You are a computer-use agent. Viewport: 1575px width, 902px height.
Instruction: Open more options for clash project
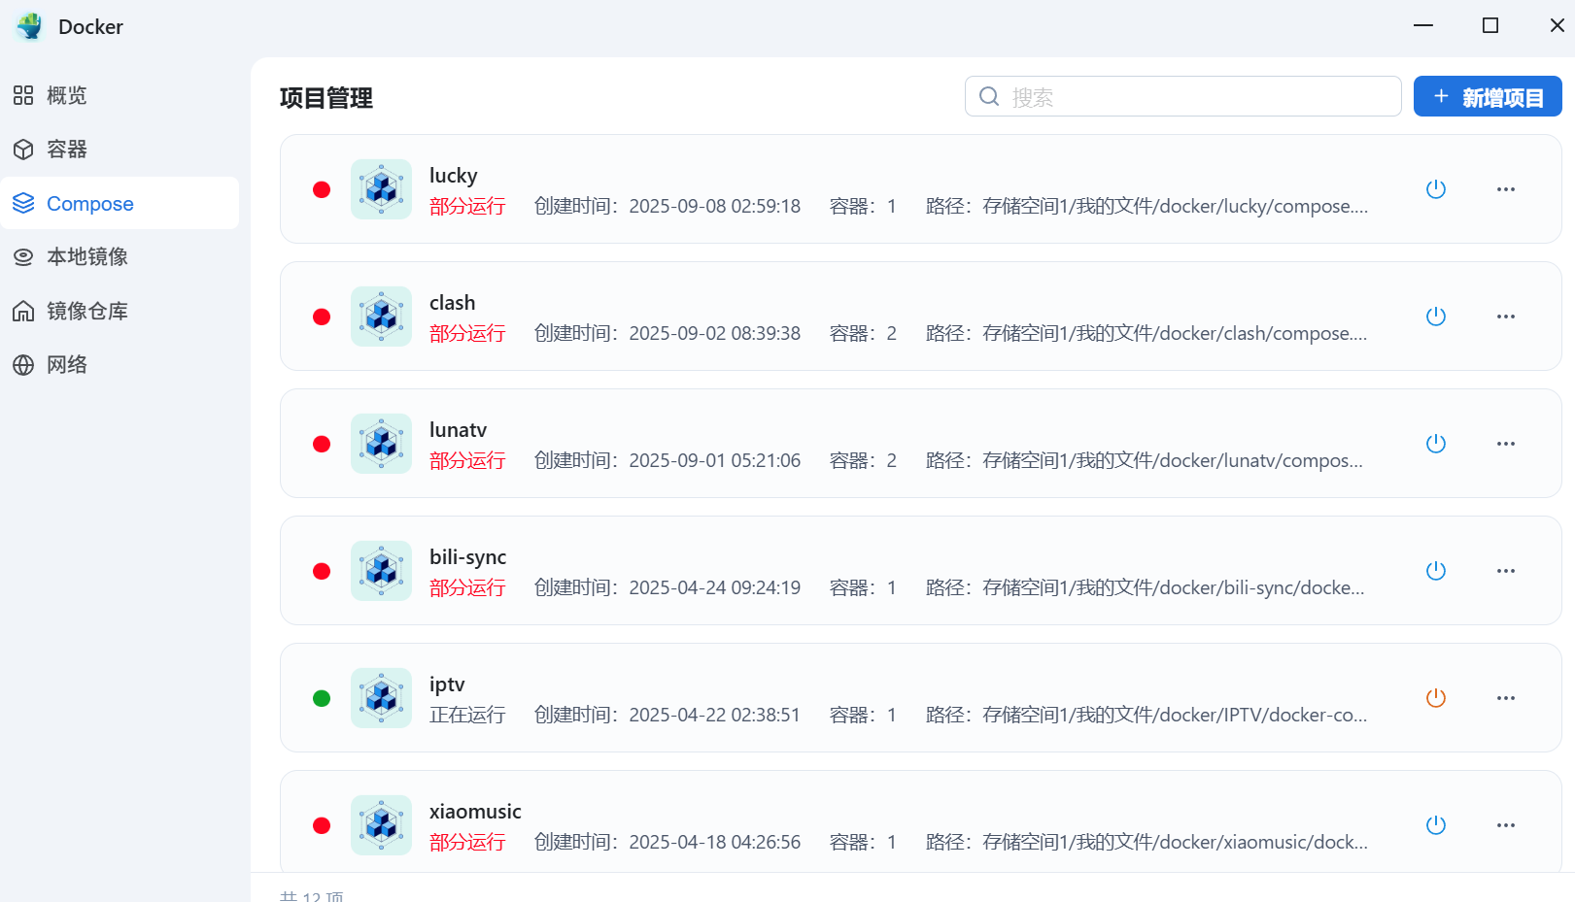pos(1506,317)
